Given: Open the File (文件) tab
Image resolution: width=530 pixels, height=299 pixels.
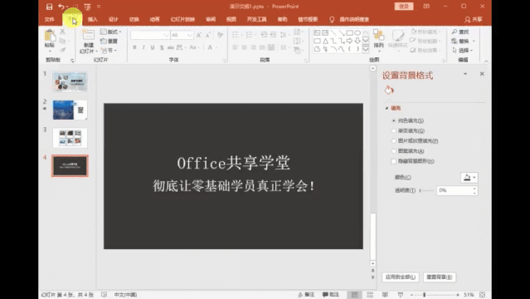Looking at the screenshot, I should 49,19.
